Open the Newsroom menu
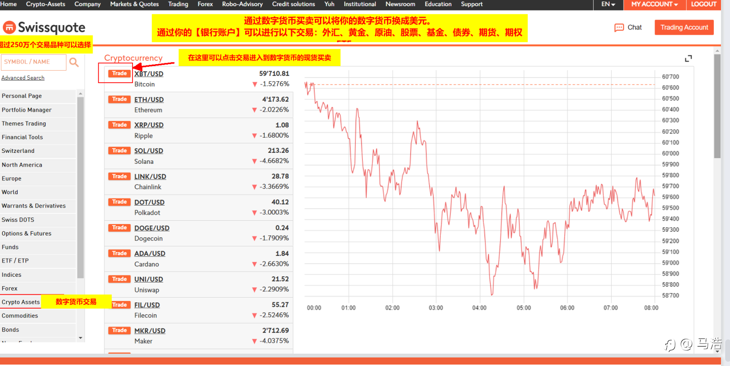The height and width of the screenshot is (366, 730). click(400, 4)
